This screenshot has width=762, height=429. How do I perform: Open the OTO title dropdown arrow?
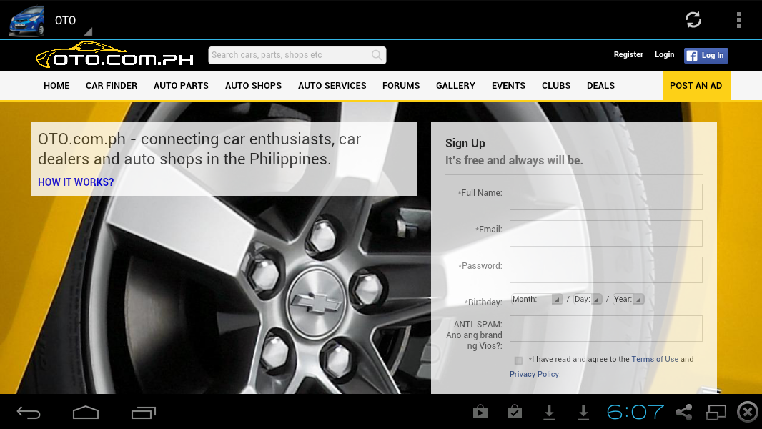(88, 31)
